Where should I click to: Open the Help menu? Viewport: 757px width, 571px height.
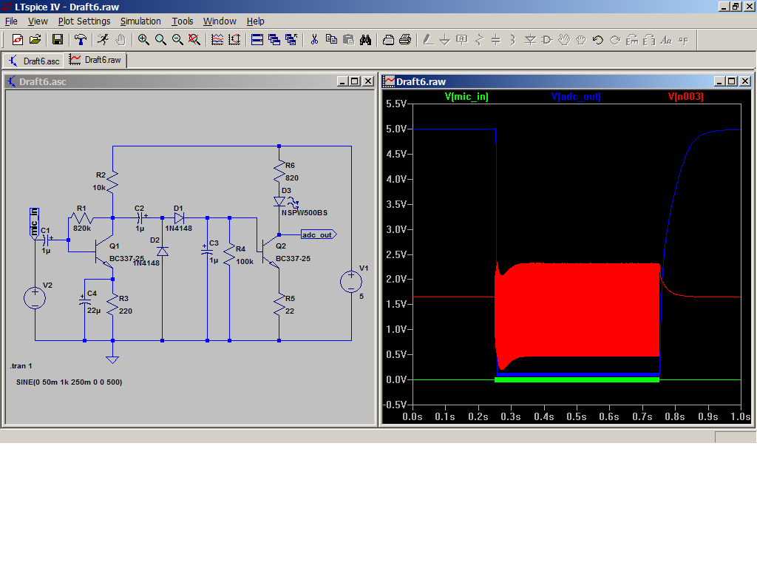click(255, 21)
